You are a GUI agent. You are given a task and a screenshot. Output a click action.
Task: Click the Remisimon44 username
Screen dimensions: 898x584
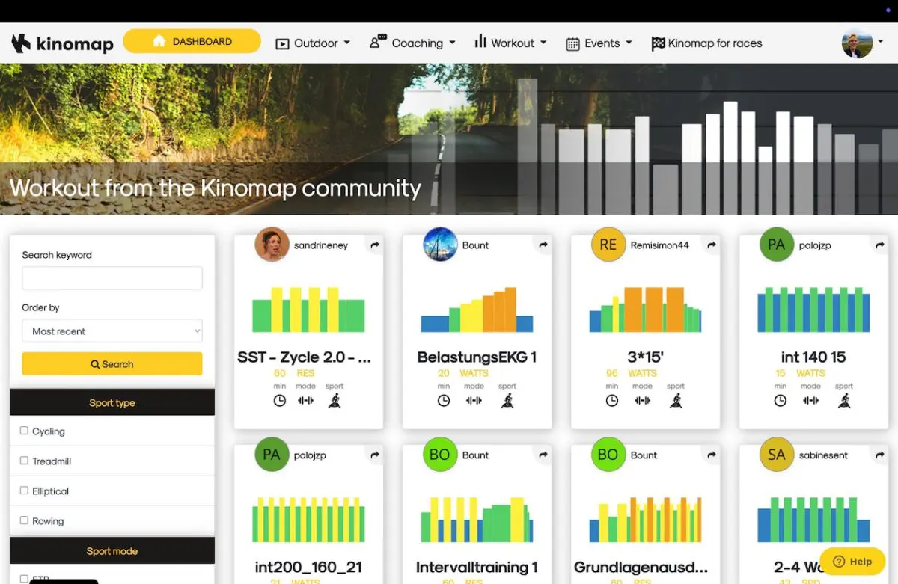(659, 245)
